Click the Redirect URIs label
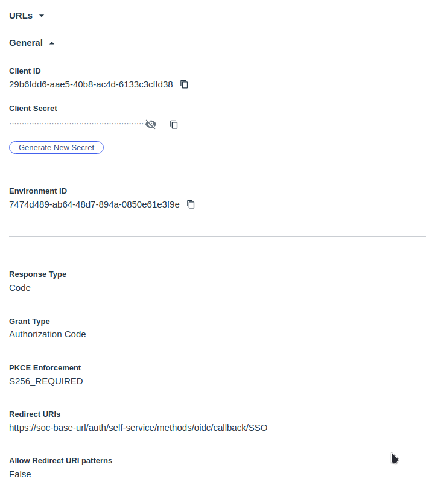Screen dimensions: 426x485 [x=34, y=414]
